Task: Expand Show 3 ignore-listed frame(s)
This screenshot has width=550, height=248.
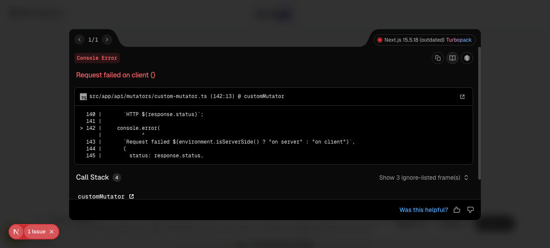Action: click(424, 178)
